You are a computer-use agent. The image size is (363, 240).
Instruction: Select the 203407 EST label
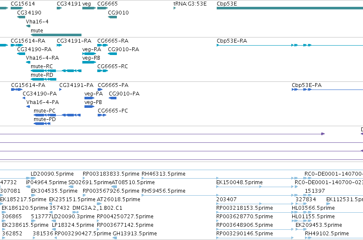pos(226,200)
